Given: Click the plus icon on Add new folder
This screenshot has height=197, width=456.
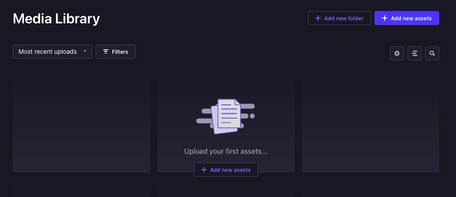Looking at the screenshot, I should click(x=318, y=19).
